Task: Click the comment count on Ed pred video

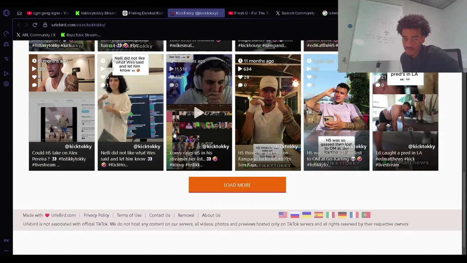Action: point(379,85)
